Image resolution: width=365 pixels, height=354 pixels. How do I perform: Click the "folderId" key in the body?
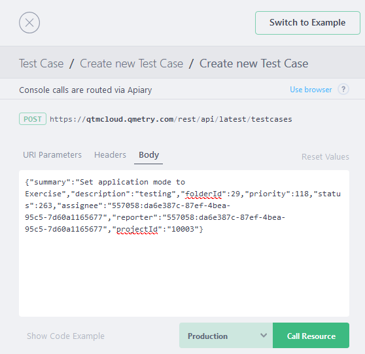[x=203, y=194]
